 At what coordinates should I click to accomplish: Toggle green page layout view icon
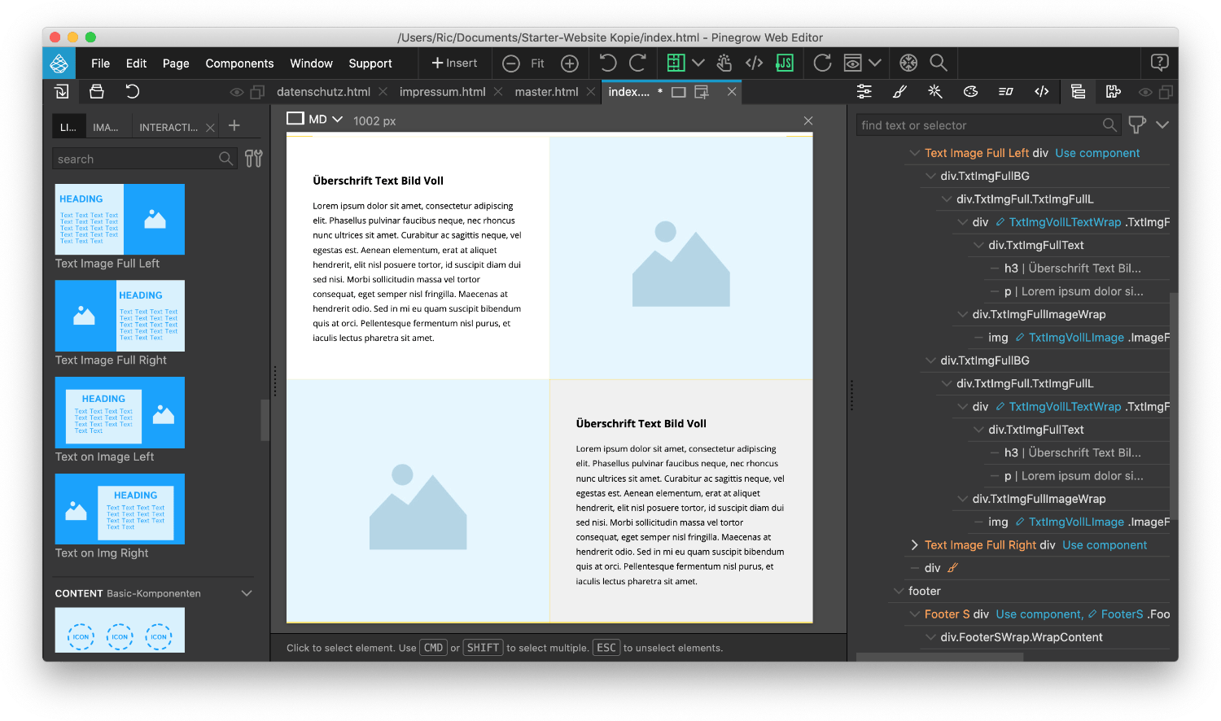coord(675,63)
